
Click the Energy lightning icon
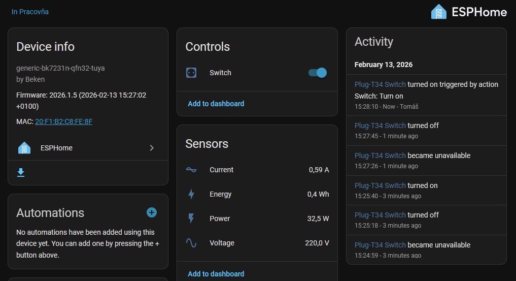pos(191,194)
